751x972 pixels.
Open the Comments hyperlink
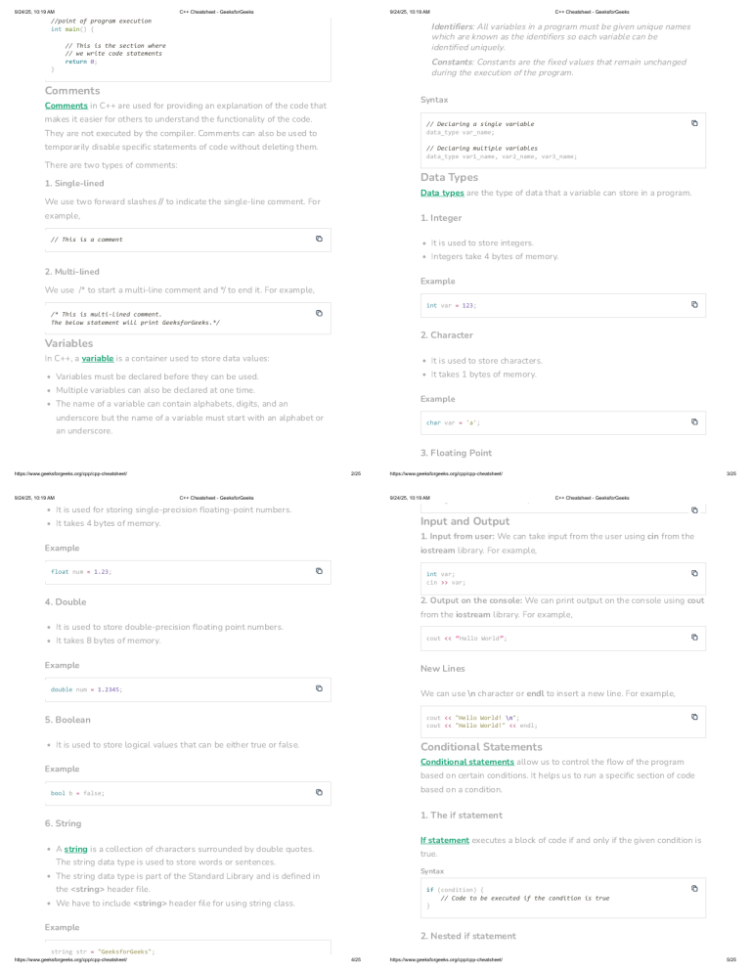click(66, 106)
